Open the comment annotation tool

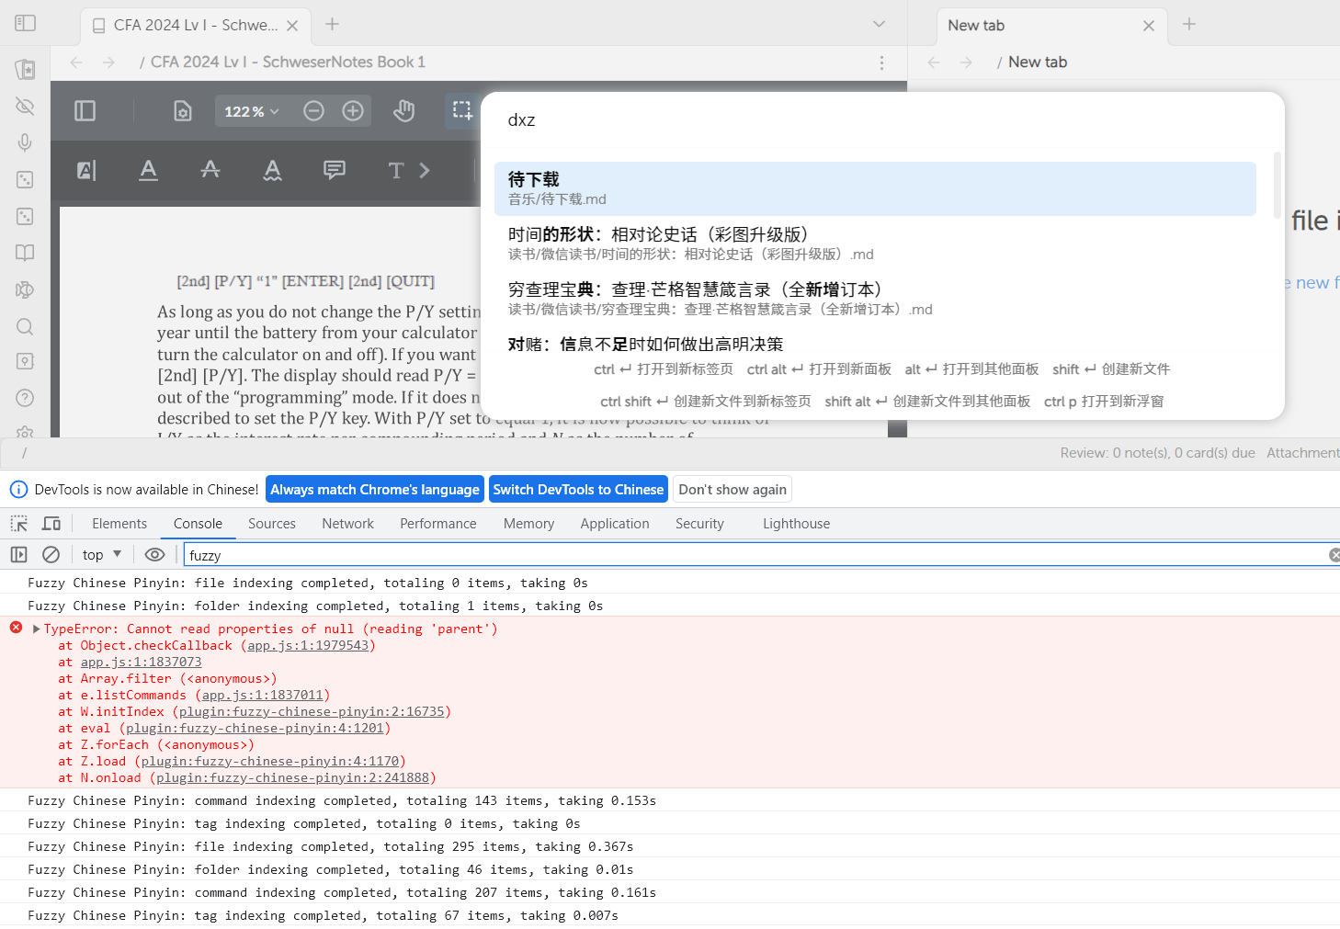click(x=333, y=170)
